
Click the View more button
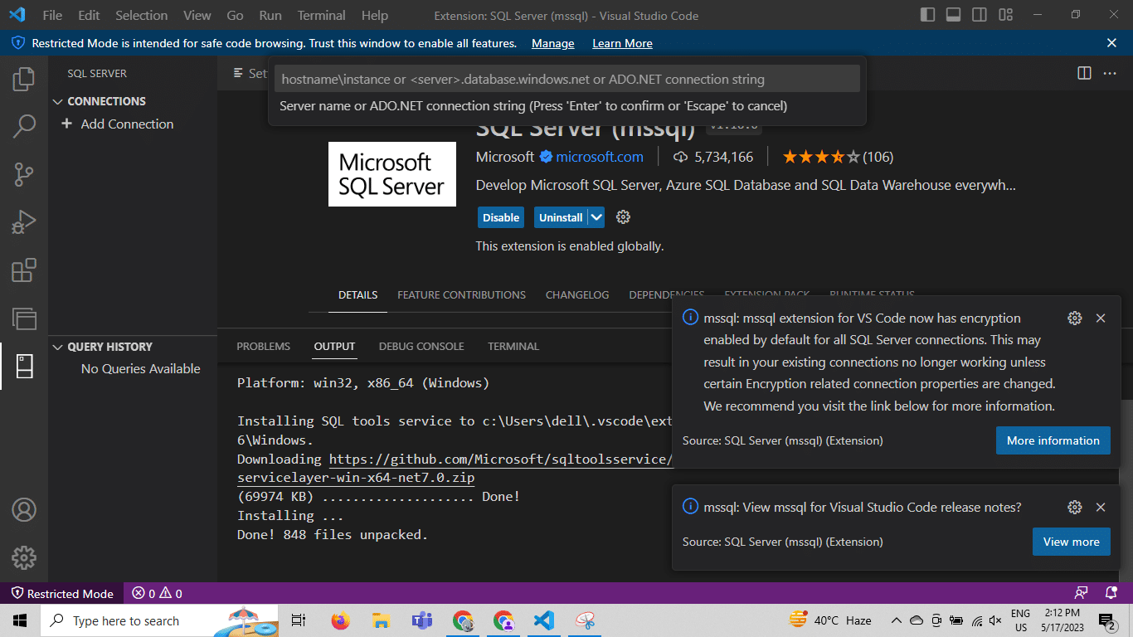point(1072,542)
